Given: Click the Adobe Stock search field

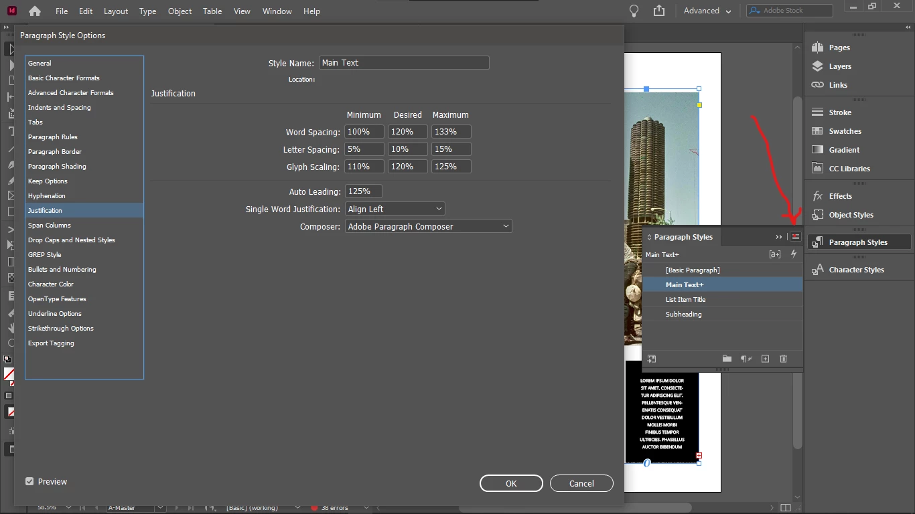Looking at the screenshot, I should click(x=790, y=11).
